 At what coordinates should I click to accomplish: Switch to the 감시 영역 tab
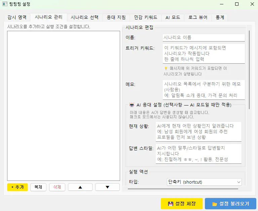(17, 17)
